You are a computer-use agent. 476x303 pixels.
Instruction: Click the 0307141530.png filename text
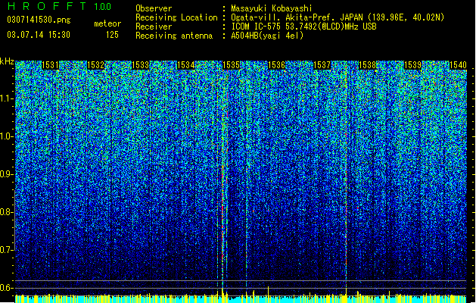(39, 20)
